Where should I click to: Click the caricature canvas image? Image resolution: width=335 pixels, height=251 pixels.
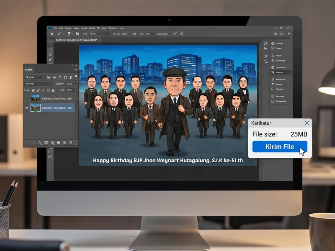click(168, 105)
